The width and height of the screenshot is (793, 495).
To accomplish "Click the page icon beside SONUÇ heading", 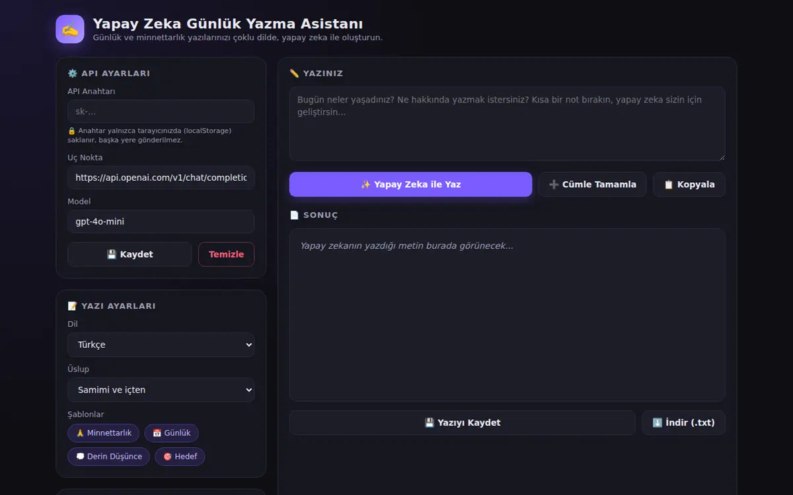I will 295,215.
